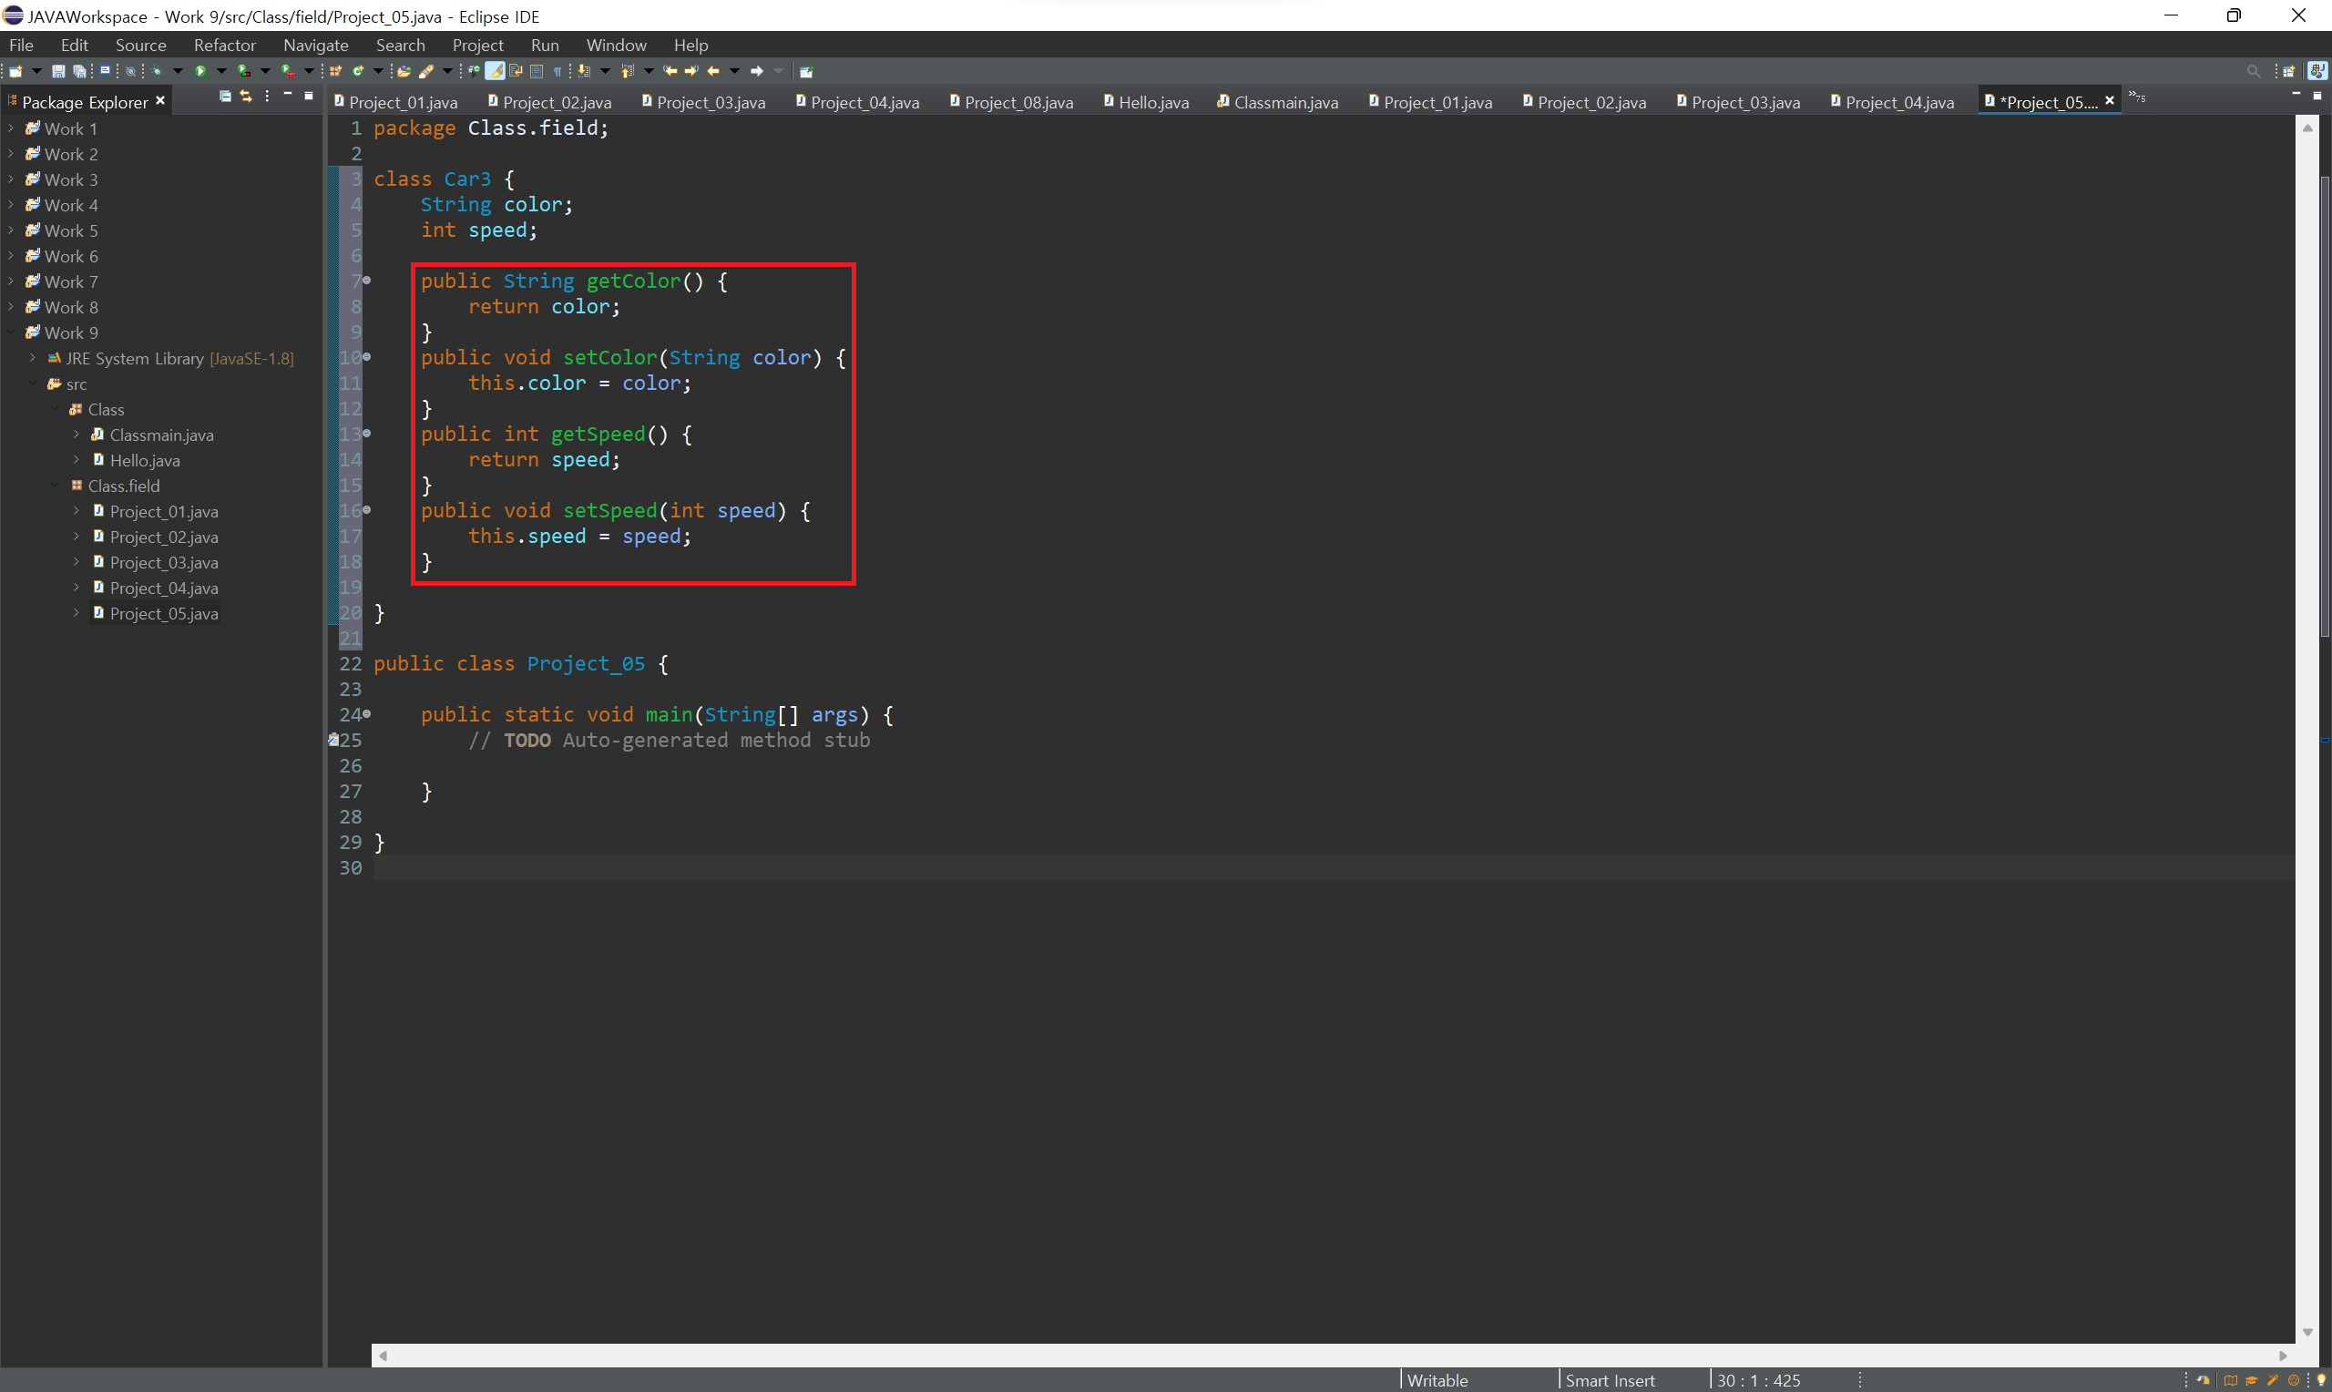The width and height of the screenshot is (2332, 1392).
Task: Click the Save All icon
Action: (79, 71)
